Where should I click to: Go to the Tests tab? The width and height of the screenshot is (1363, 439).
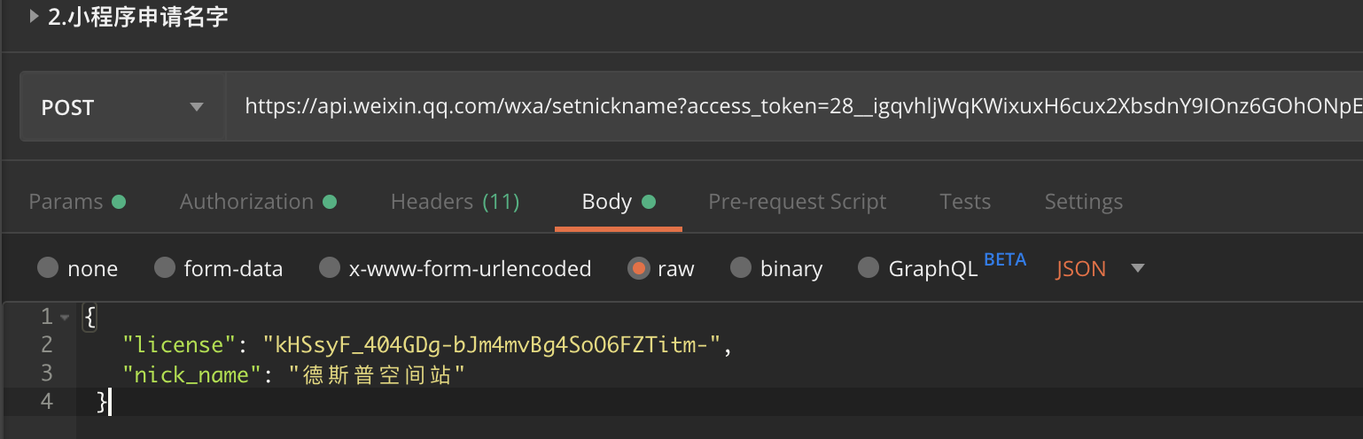(x=965, y=202)
